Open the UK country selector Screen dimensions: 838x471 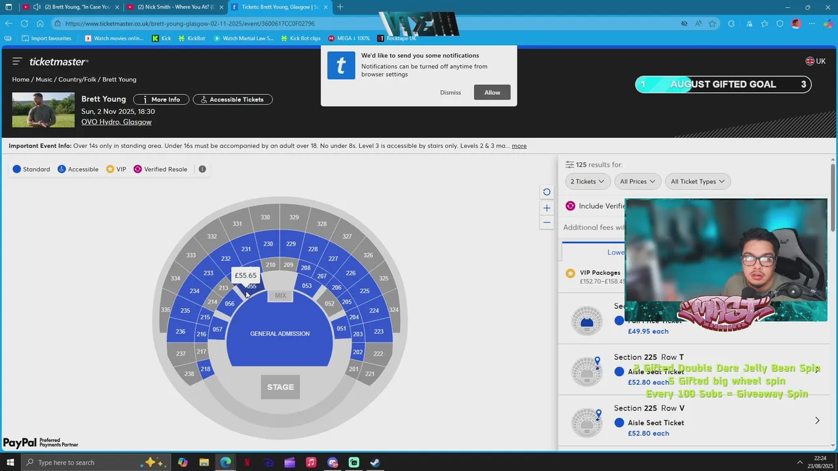point(816,61)
